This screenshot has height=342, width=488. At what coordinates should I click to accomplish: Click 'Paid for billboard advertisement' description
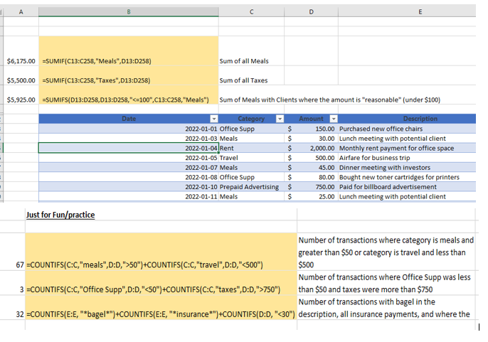(x=407, y=186)
